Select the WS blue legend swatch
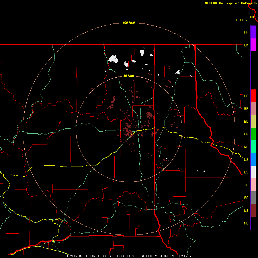Screen dimensions: 258x258 coord(253,159)
